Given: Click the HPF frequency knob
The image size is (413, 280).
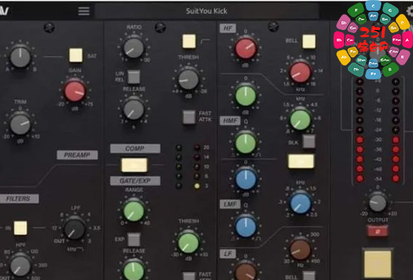Looking at the screenshot, I should pyautogui.click(x=20, y=266).
